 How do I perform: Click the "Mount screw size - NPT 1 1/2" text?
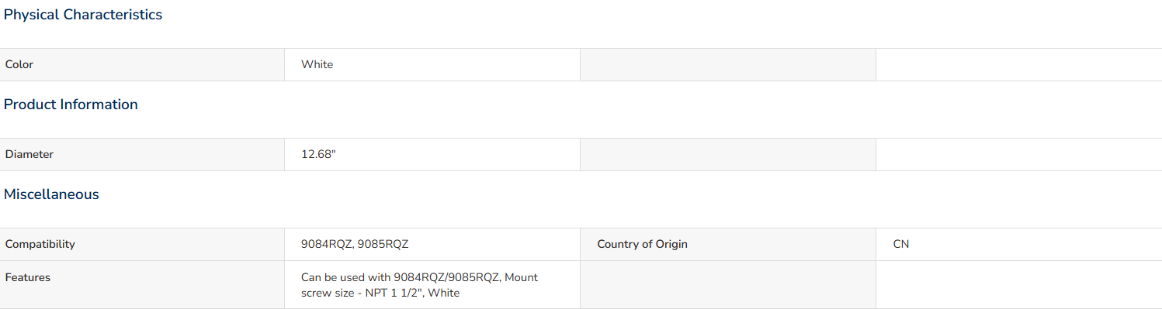[x=419, y=285]
